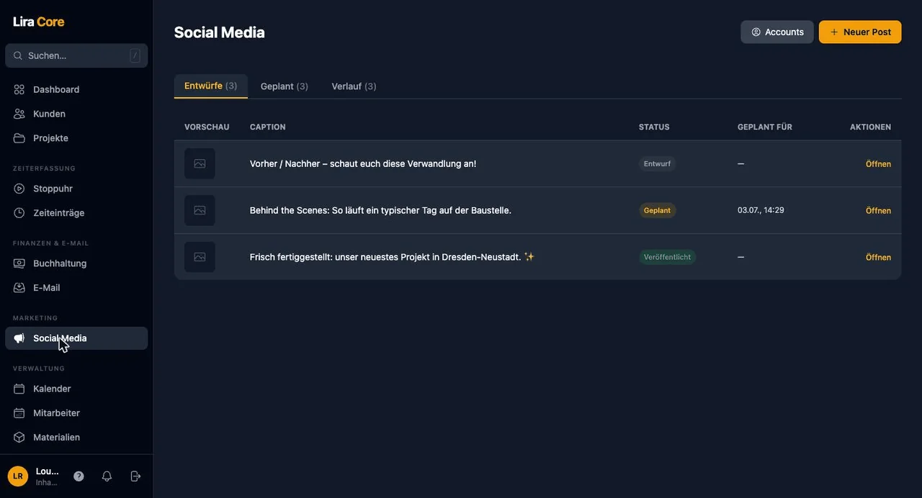Viewport: 922px width, 498px height.
Task: Click the Accounts button
Action: tap(777, 32)
